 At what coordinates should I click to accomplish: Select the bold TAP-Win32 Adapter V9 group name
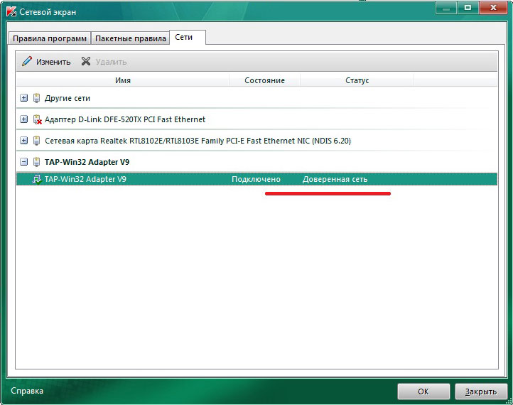(87, 162)
